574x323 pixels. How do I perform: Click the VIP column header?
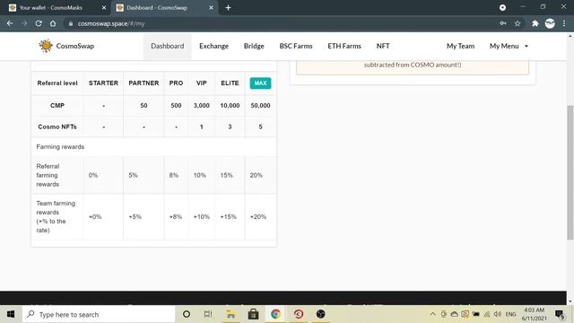pyautogui.click(x=201, y=83)
